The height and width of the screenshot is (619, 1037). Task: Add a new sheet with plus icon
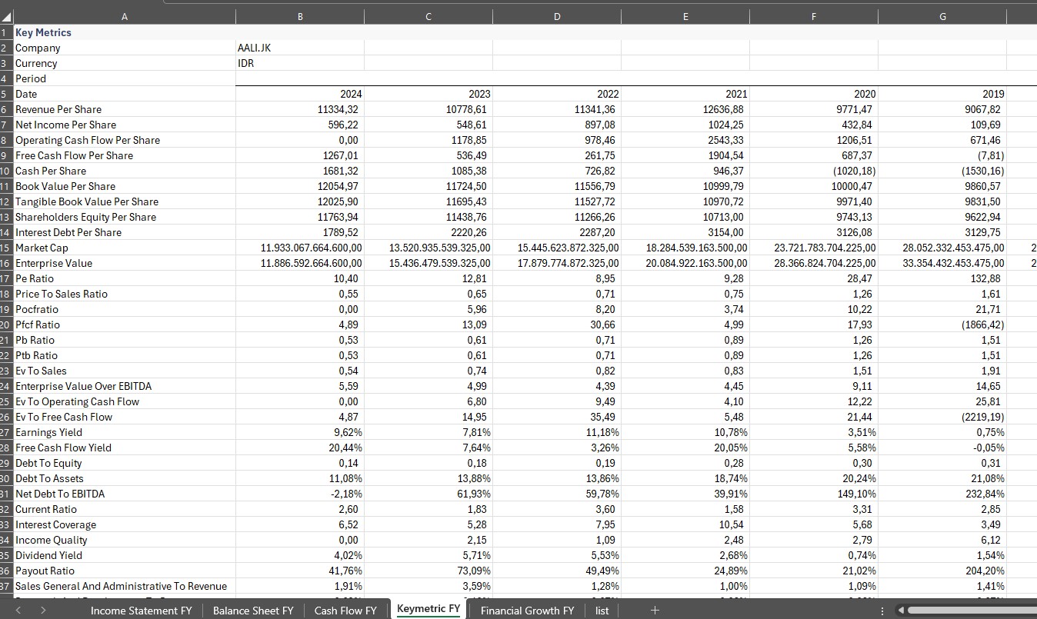654,611
